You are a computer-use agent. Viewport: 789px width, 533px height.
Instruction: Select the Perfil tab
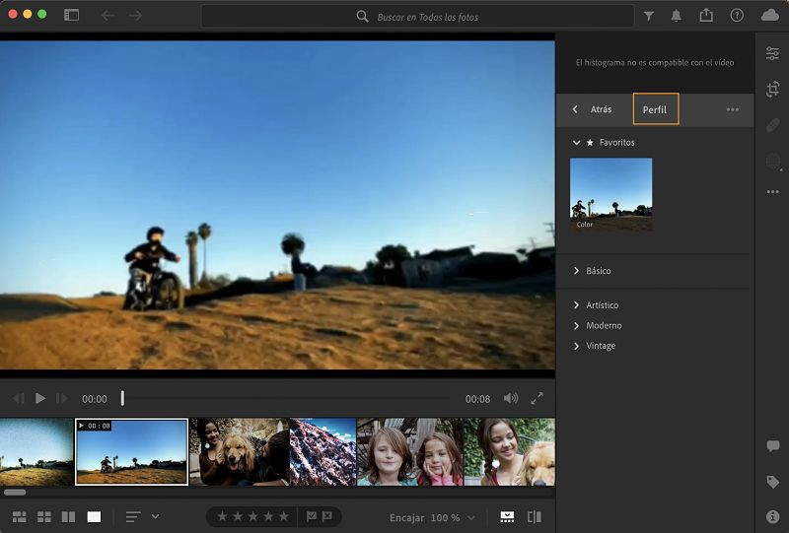655,109
